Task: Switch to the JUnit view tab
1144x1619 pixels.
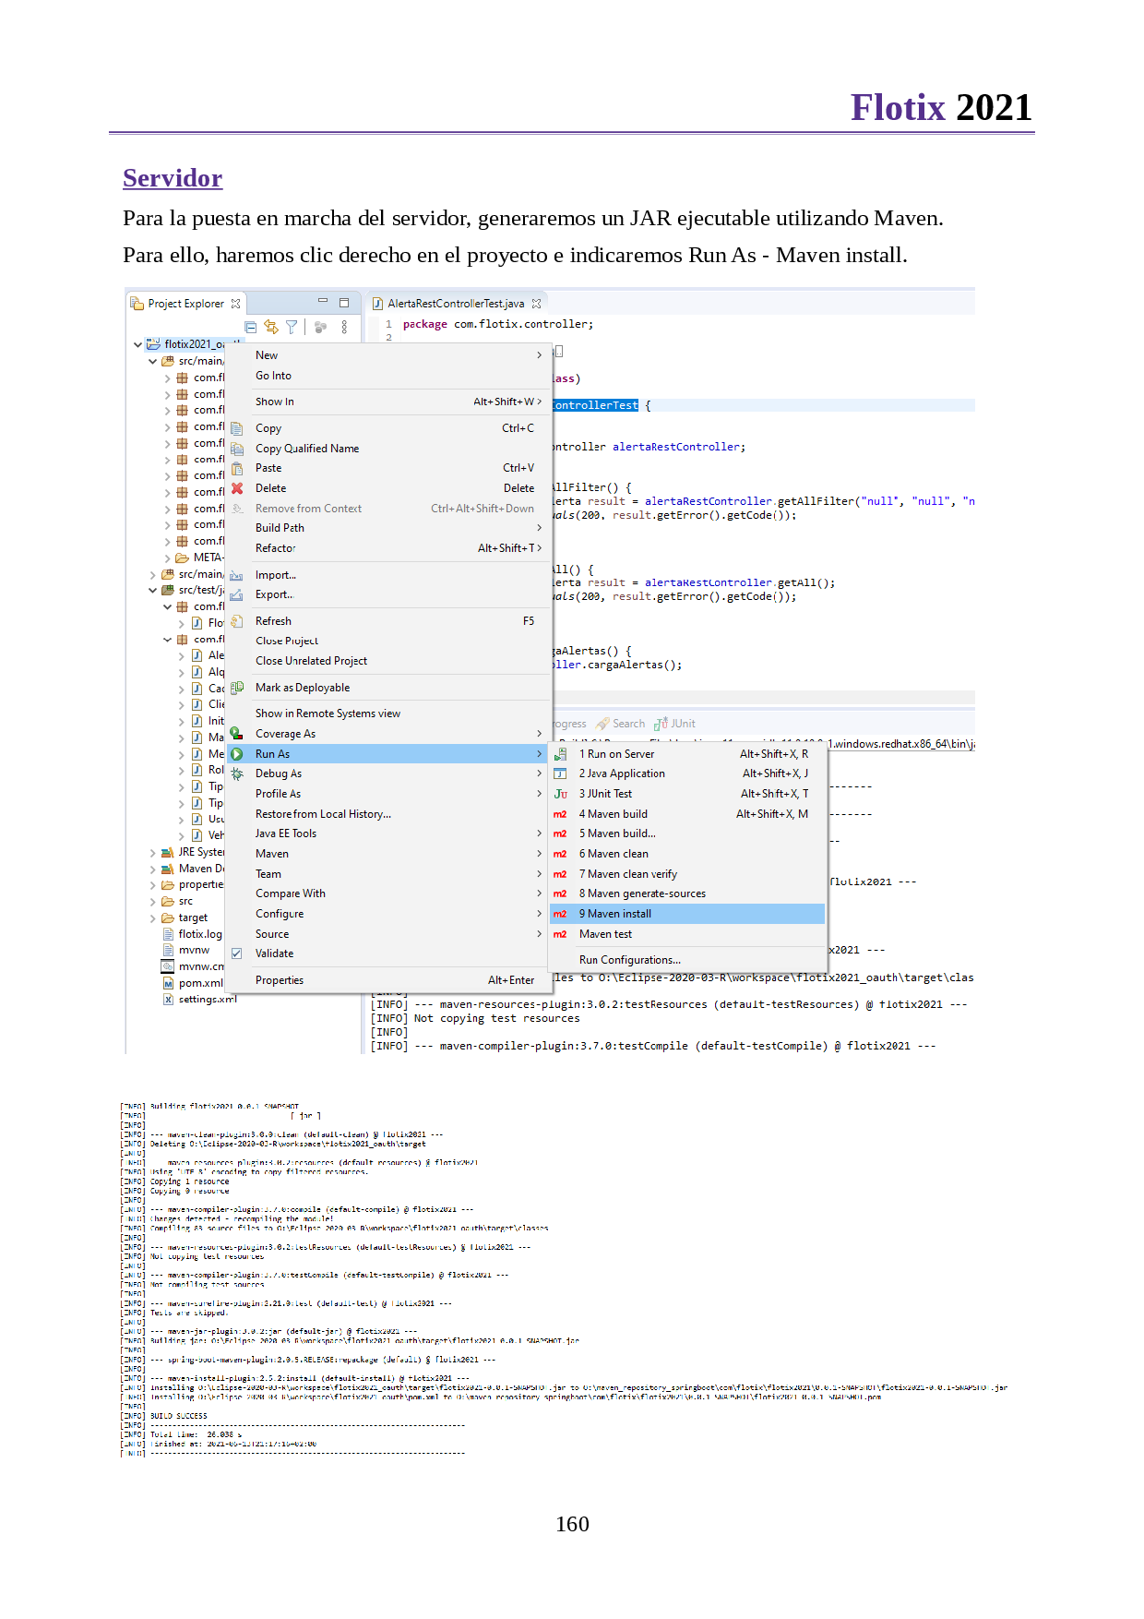Action: [675, 724]
